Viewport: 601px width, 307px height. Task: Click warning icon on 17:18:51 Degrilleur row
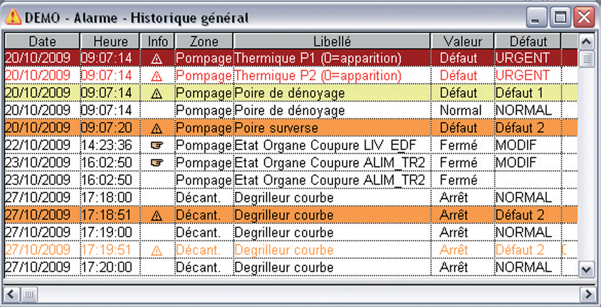[157, 215]
